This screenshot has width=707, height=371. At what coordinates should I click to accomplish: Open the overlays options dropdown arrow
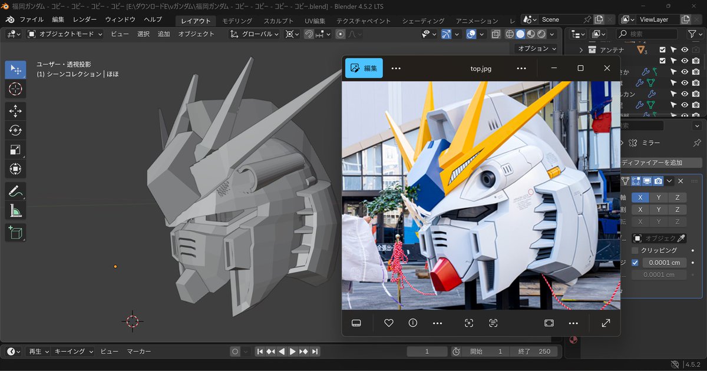tap(482, 34)
